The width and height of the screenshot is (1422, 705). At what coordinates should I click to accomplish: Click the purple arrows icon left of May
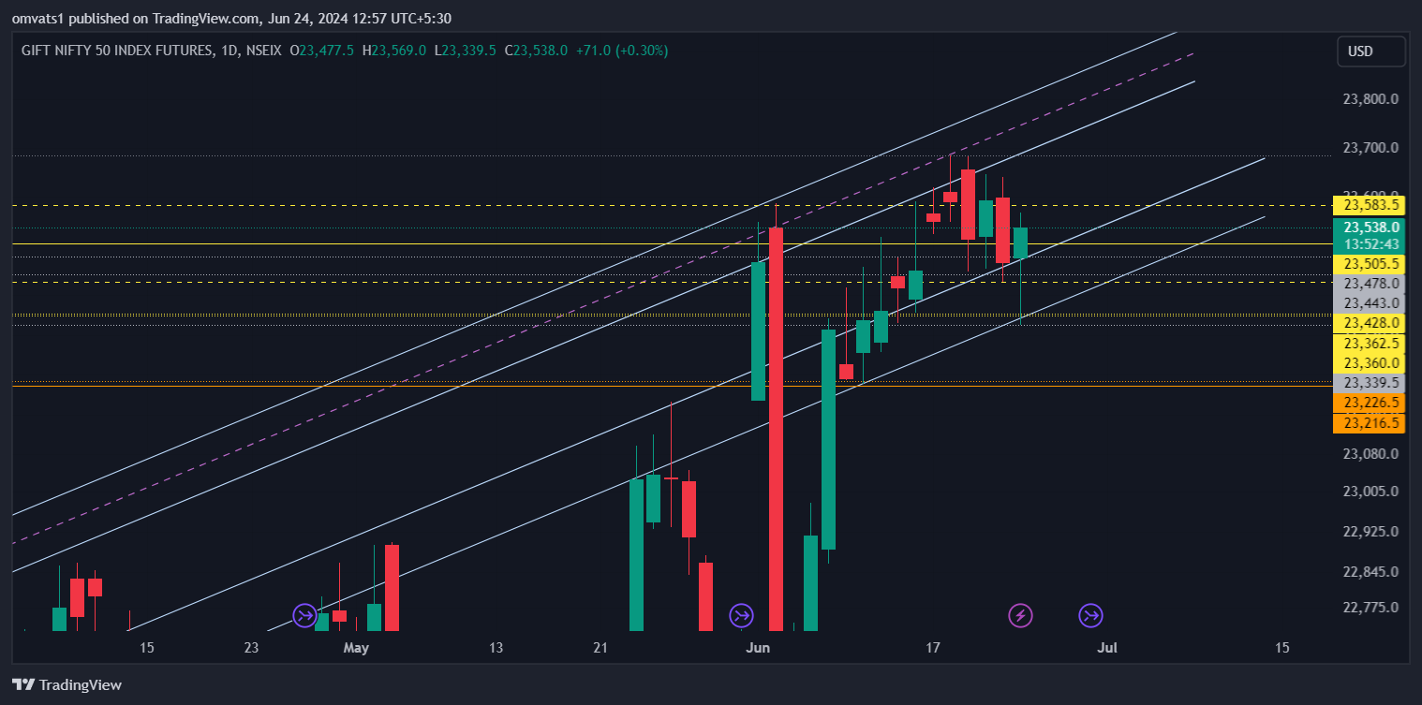305,615
